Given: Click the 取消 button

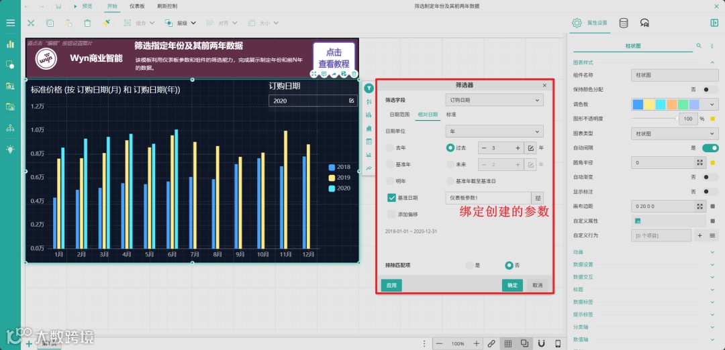Looking at the screenshot, I should click(x=537, y=286).
